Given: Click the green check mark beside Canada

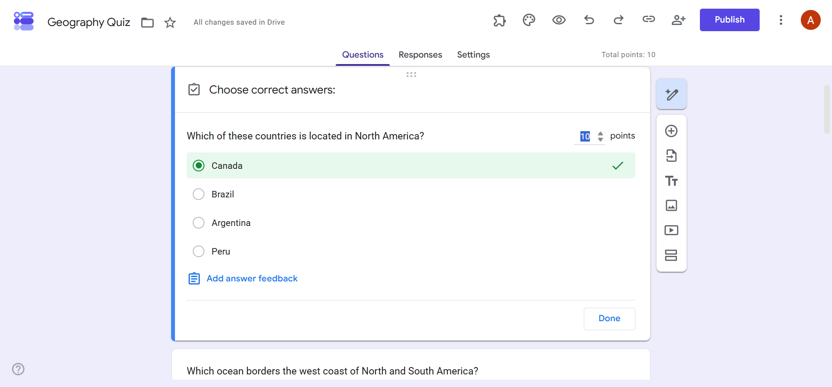Looking at the screenshot, I should point(618,165).
